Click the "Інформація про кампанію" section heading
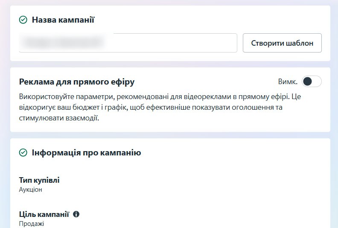The height and width of the screenshot is (228, 338). point(87,152)
